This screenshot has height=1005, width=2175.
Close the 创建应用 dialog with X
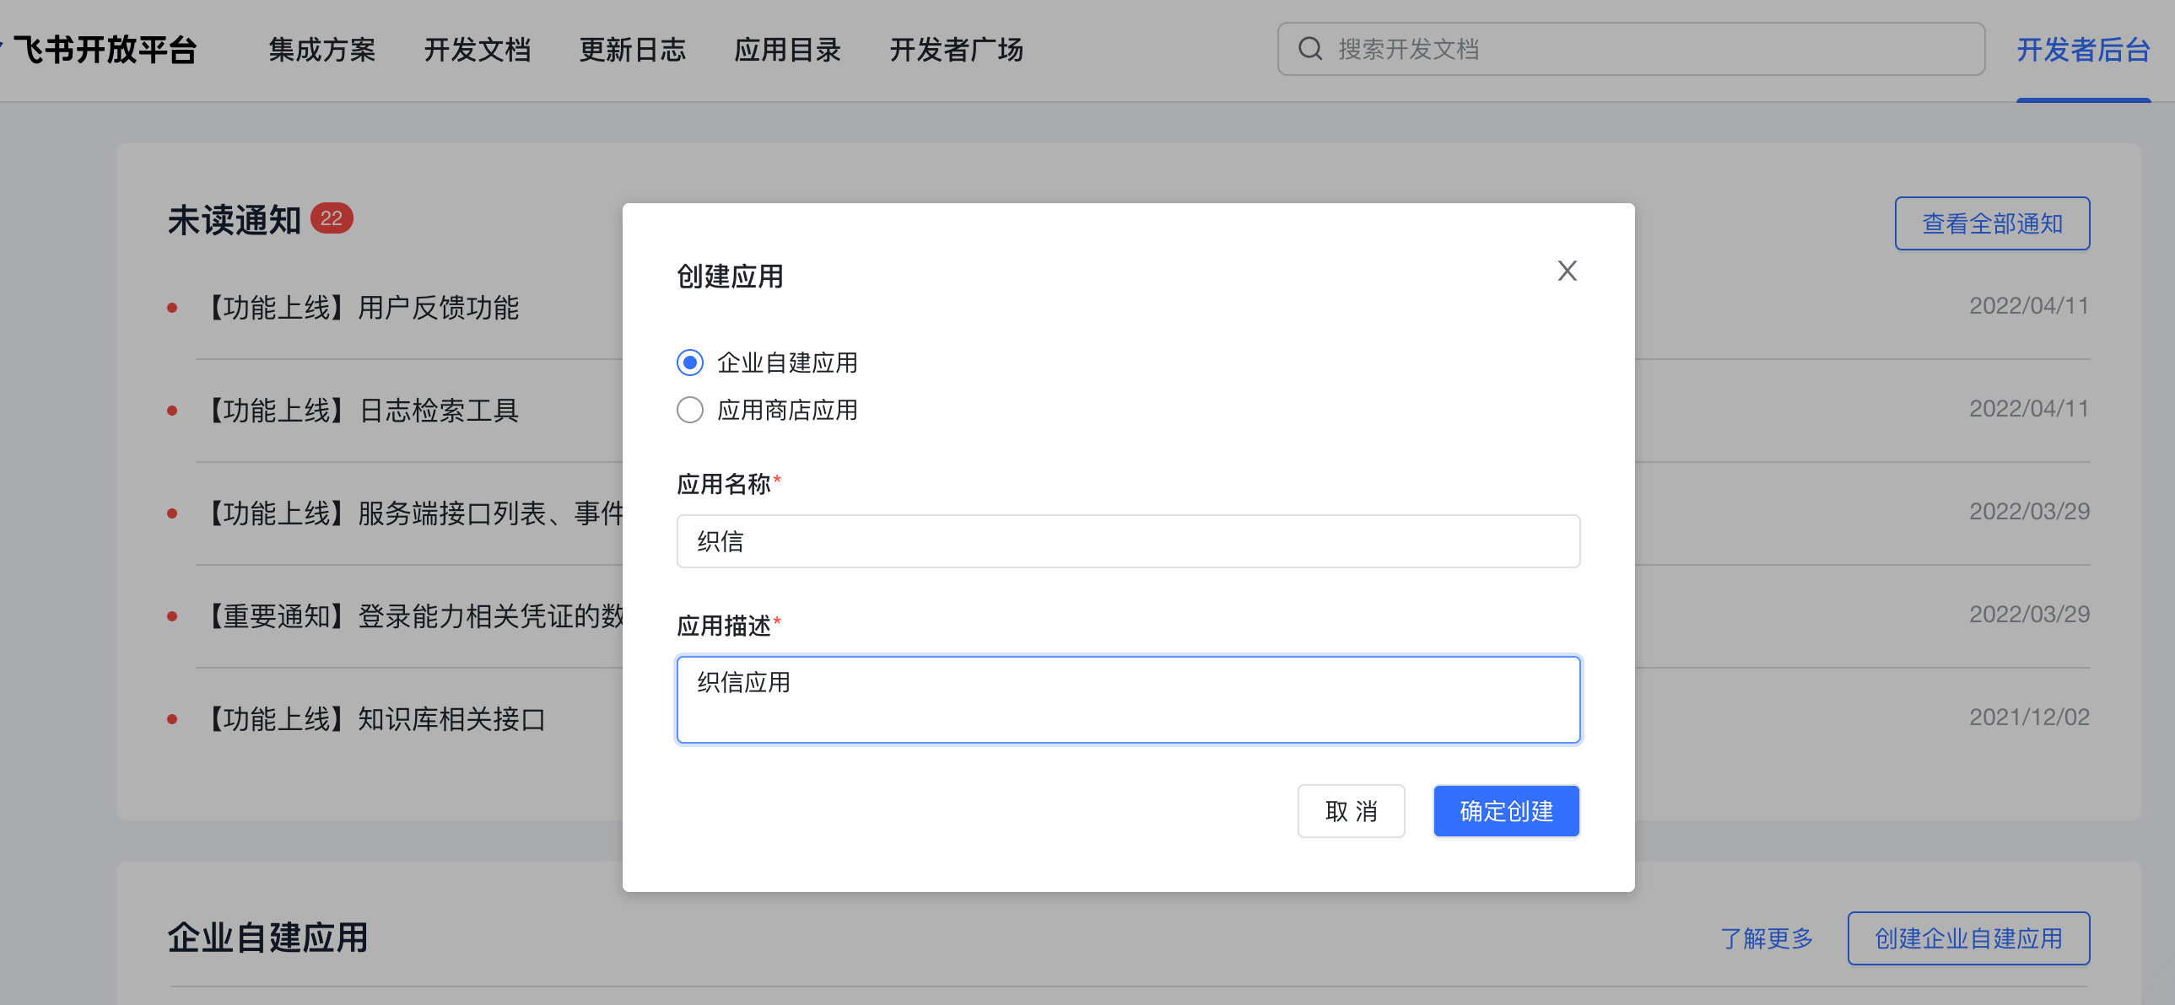1566,271
